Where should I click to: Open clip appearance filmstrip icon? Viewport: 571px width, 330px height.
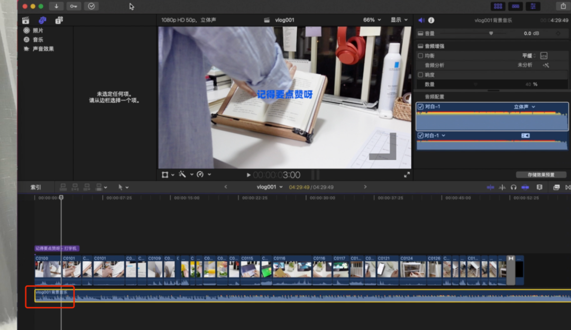[x=539, y=187]
